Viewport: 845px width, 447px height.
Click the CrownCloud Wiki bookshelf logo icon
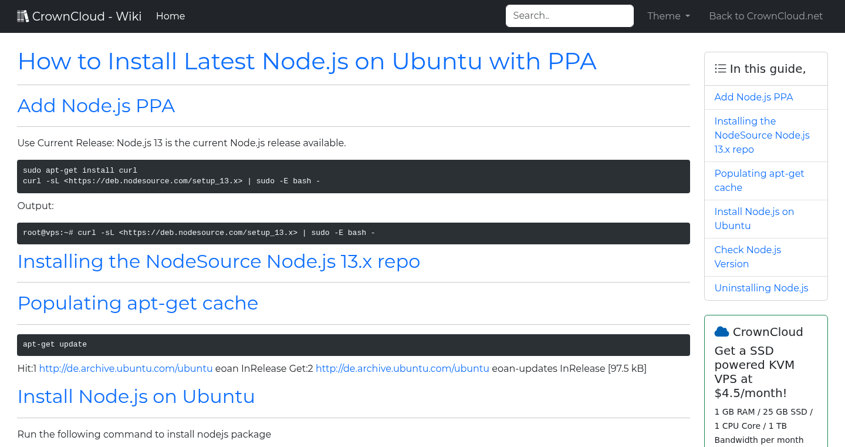[x=23, y=15]
